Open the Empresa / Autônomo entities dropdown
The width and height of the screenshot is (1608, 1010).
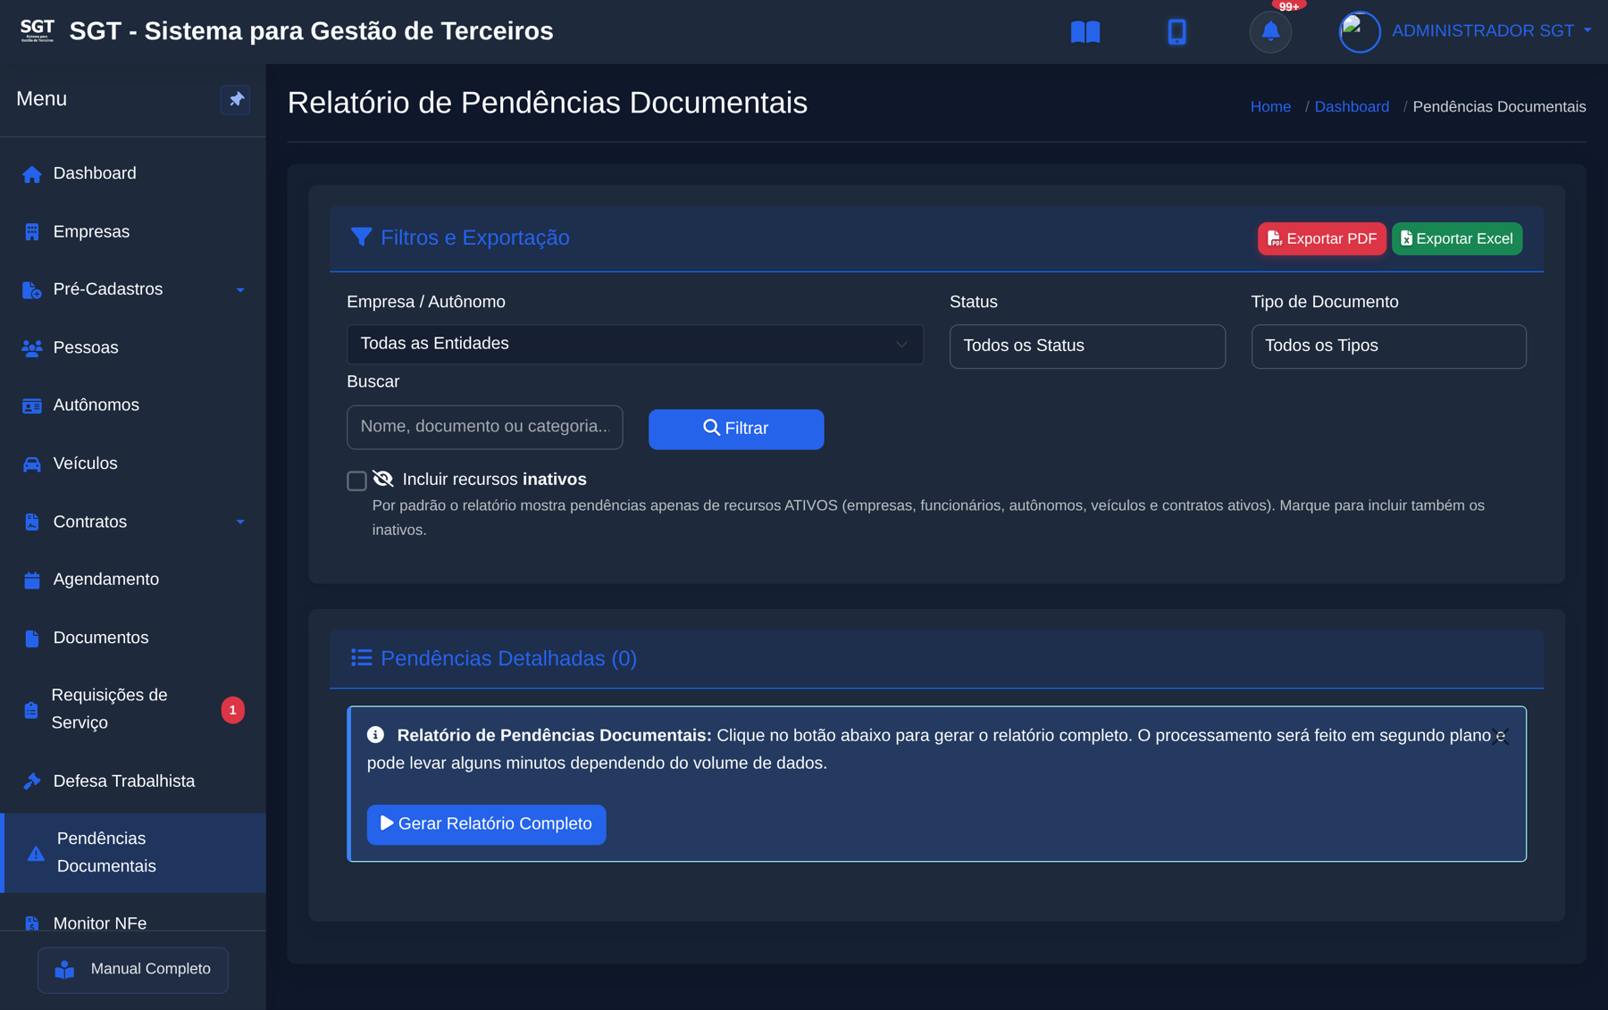[634, 344]
